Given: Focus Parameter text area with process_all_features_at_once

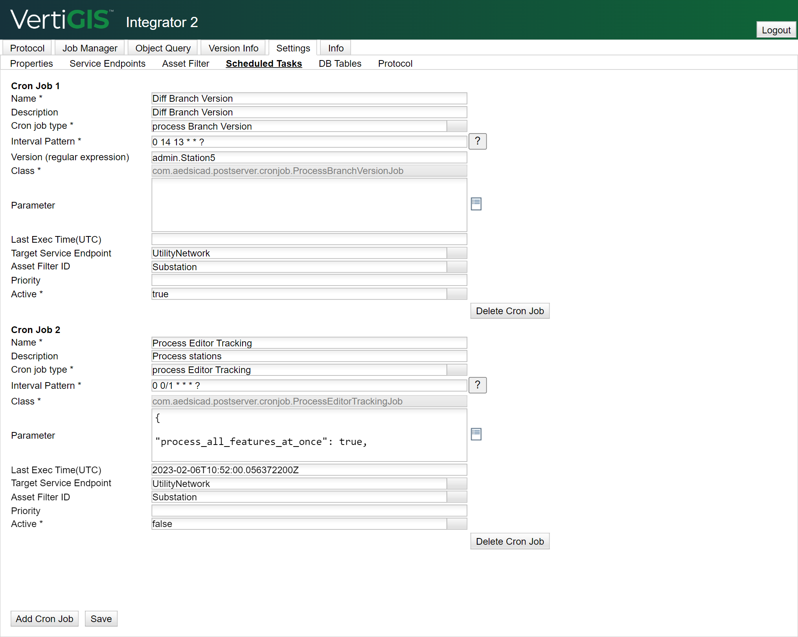Looking at the screenshot, I should pos(309,435).
